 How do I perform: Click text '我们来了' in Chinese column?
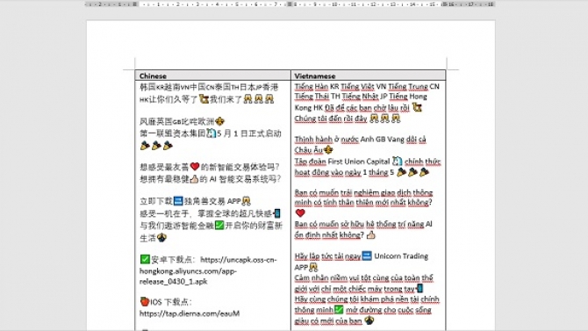click(x=226, y=99)
